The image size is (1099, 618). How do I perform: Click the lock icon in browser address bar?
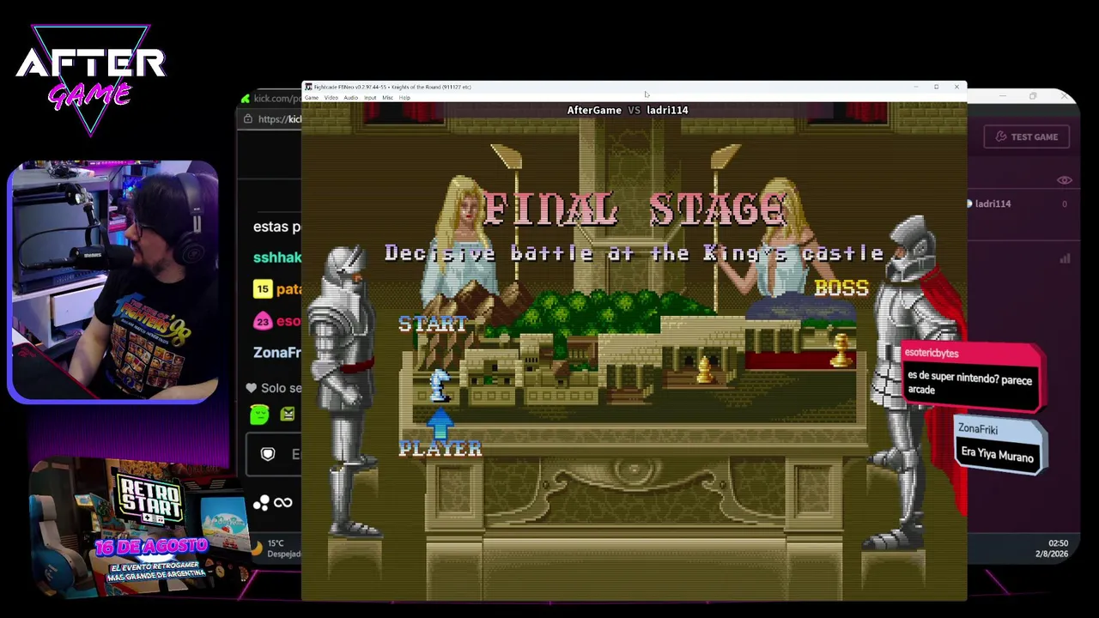248,119
